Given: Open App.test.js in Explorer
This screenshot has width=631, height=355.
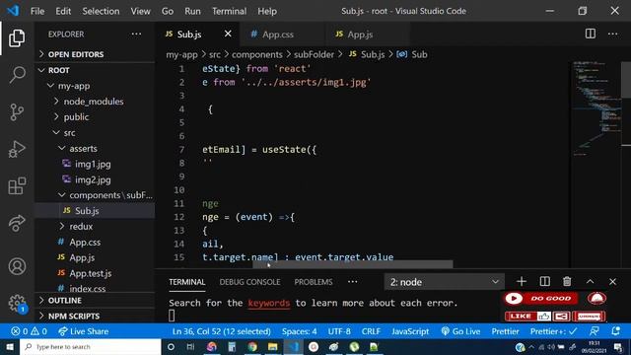Looking at the screenshot, I should point(95,273).
